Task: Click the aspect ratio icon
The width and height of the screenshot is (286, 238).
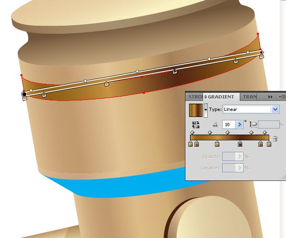Action: point(253,125)
